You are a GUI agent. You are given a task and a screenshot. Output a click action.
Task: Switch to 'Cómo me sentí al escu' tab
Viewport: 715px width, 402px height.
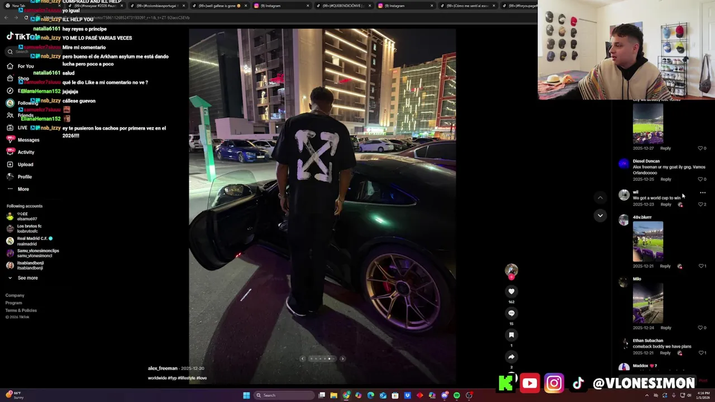466,6
